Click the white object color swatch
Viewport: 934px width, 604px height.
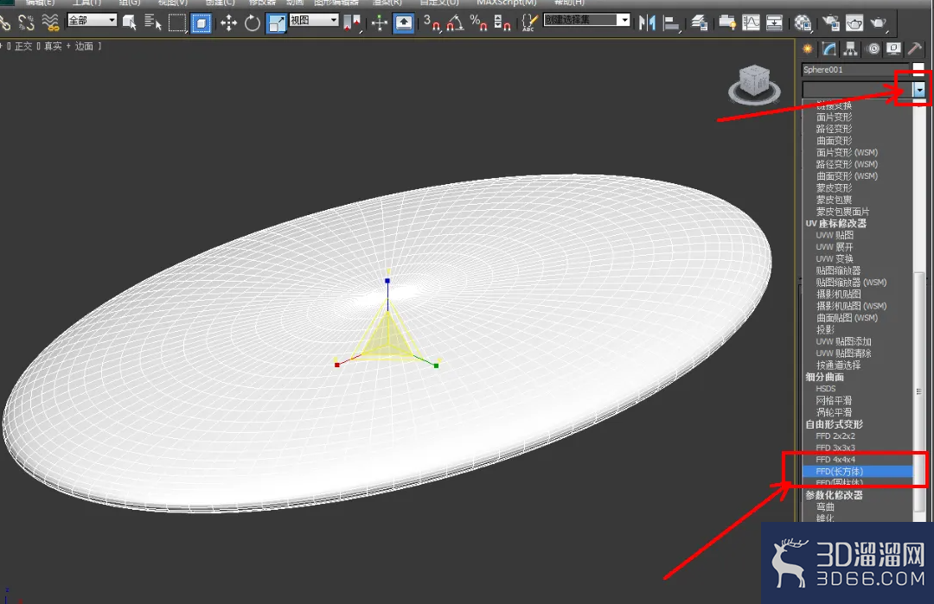tap(918, 68)
